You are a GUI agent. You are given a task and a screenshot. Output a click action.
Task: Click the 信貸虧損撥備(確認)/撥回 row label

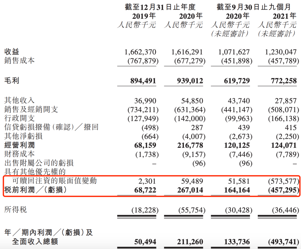[52, 127]
